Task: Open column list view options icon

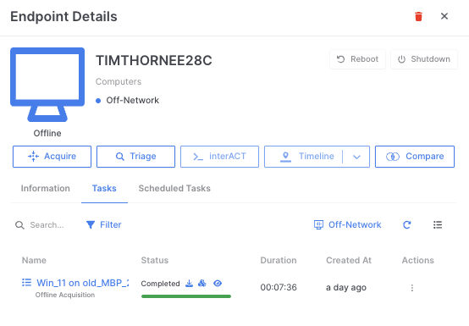Action: coord(438,225)
